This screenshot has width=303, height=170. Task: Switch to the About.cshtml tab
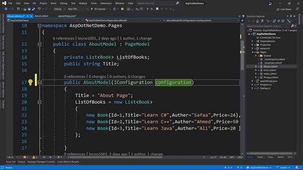point(41,16)
